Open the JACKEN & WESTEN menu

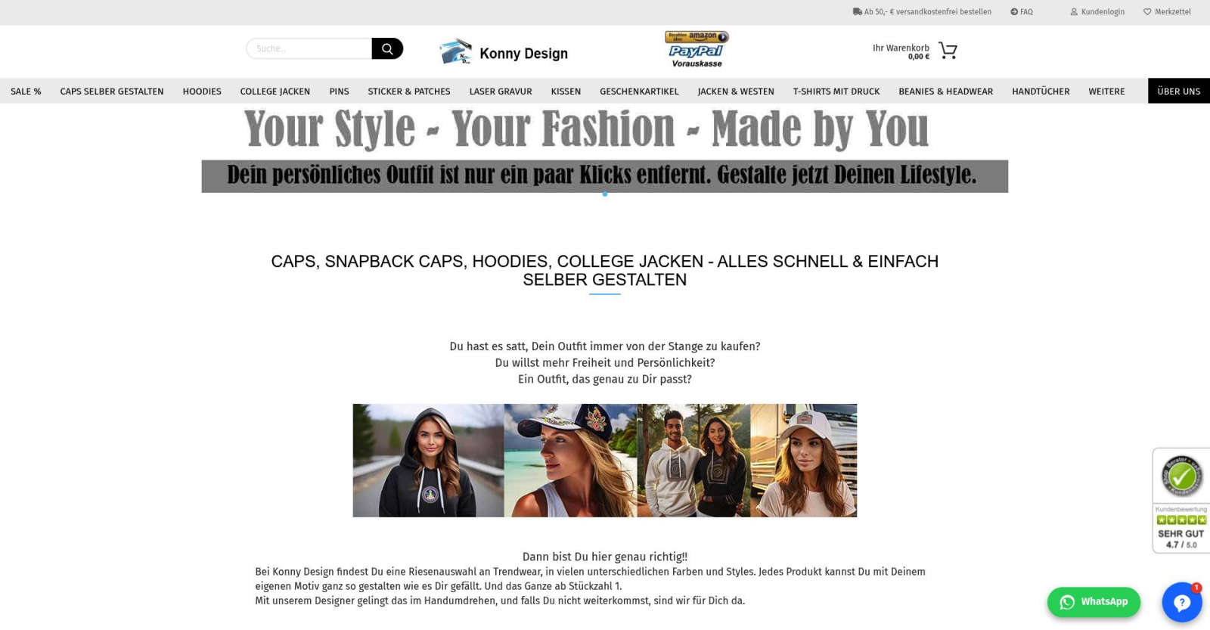coord(735,92)
